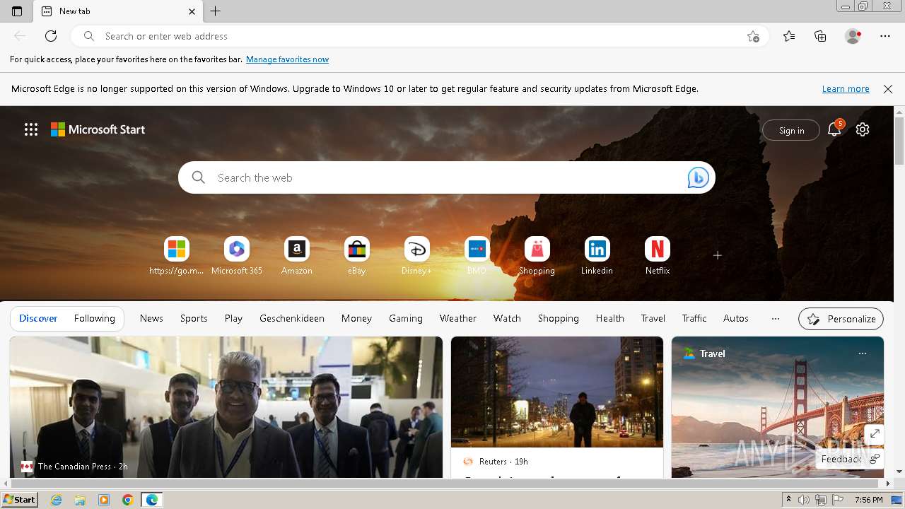Open The Canadian Press news story
Image resolution: width=905 pixels, height=509 pixels.
tap(226, 407)
